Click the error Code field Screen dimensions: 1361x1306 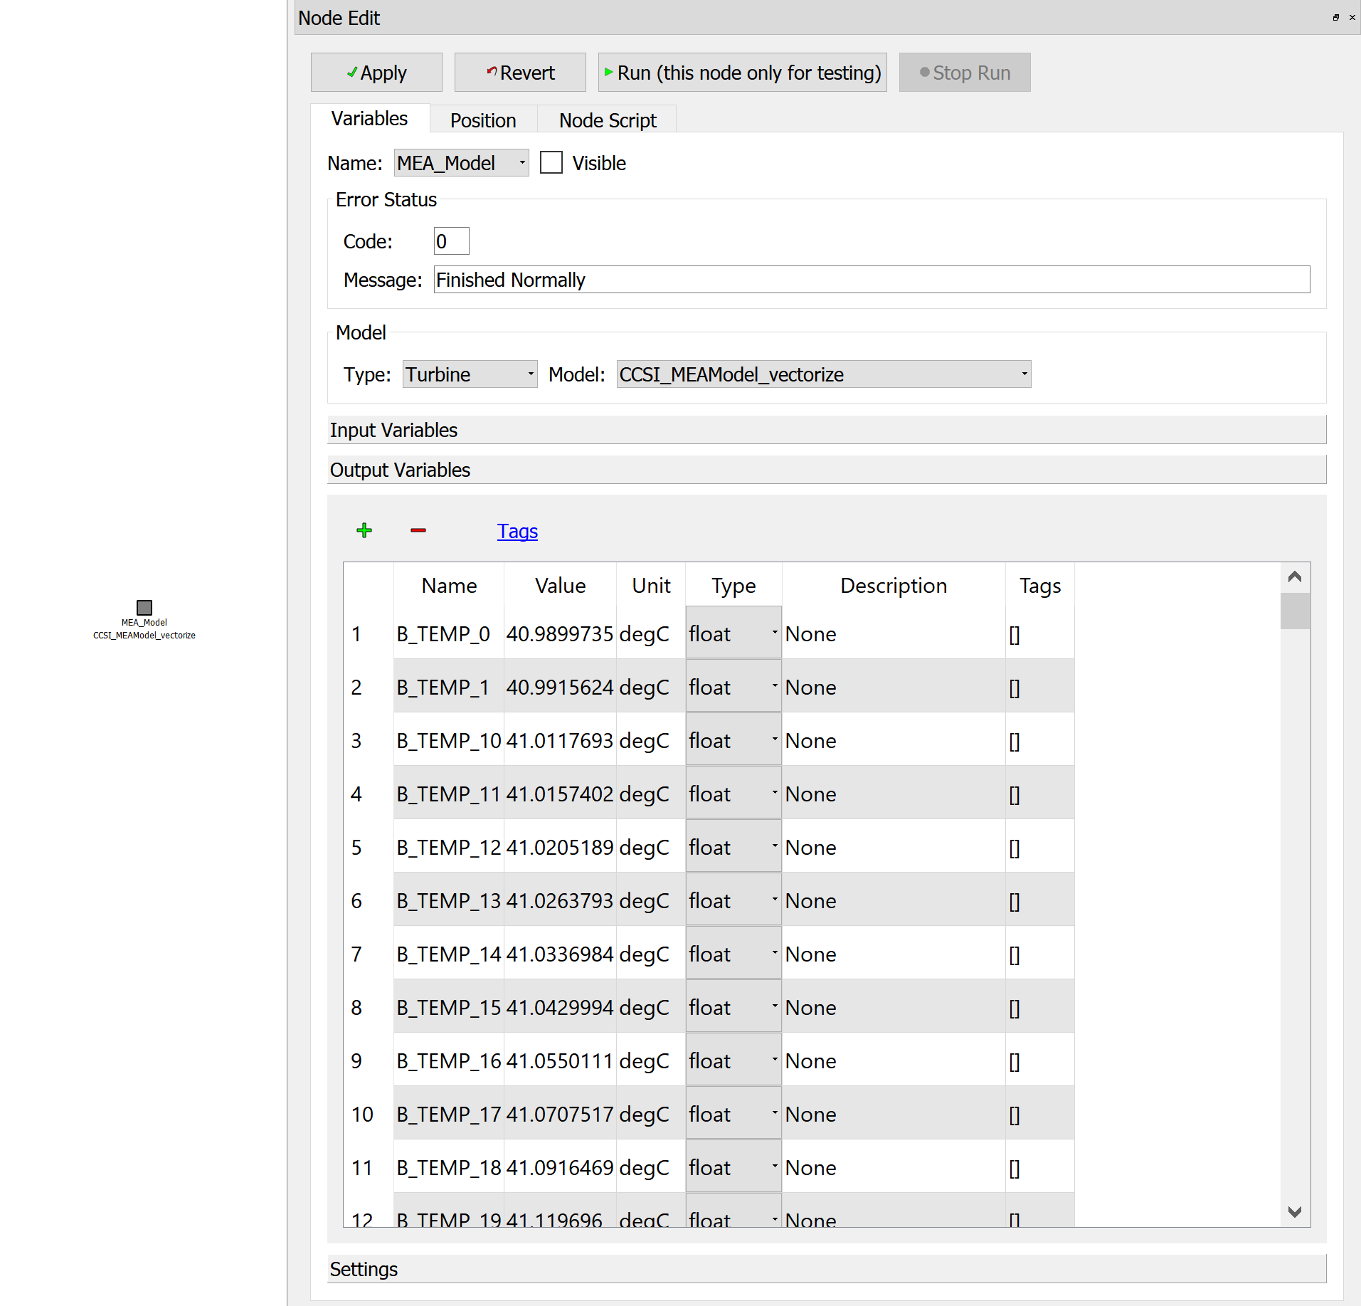tap(451, 241)
